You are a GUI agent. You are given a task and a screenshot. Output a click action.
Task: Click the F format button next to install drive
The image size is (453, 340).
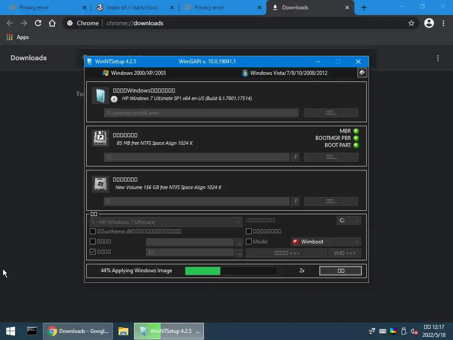pyautogui.click(x=296, y=201)
